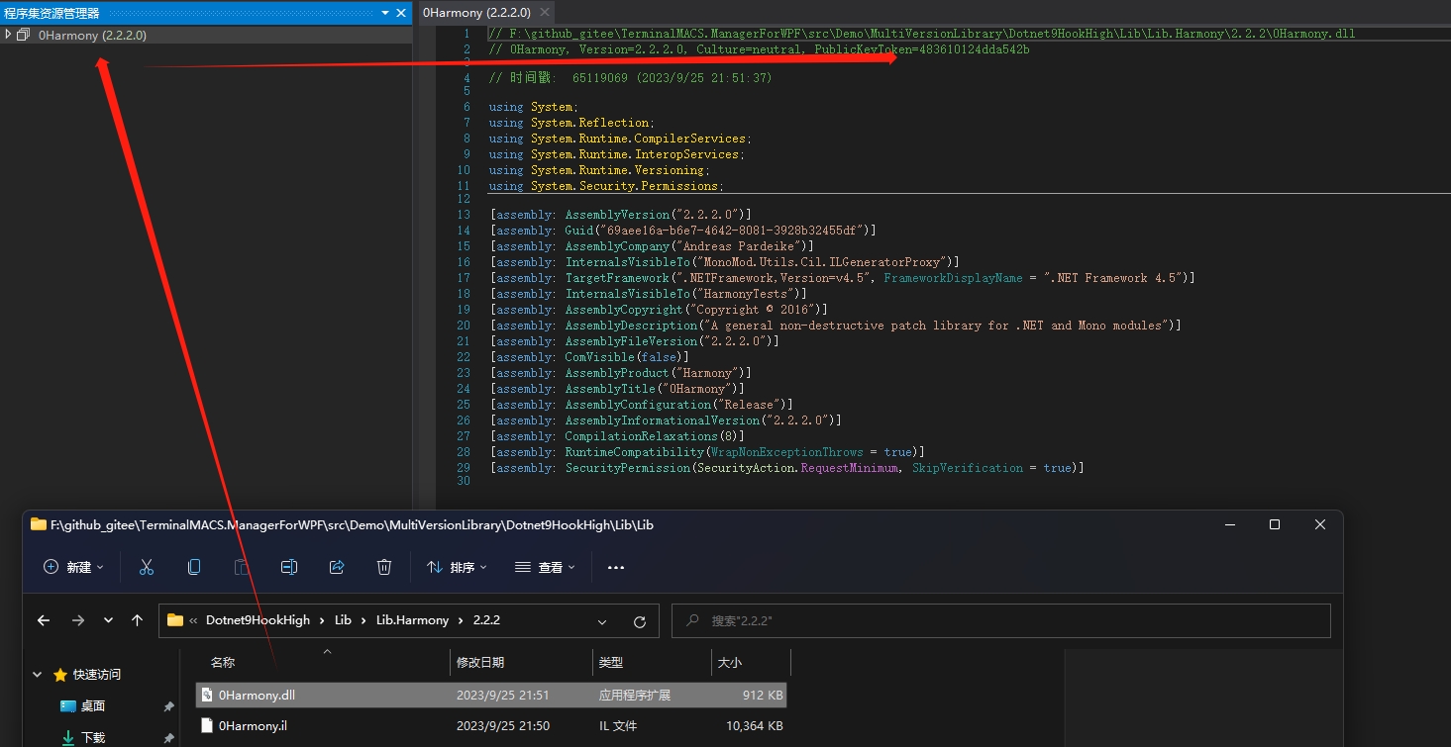Viewport: 1451px width, 747px height.
Task: Open the See more ellipsis menu in Explorer
Action: (616, 567)
